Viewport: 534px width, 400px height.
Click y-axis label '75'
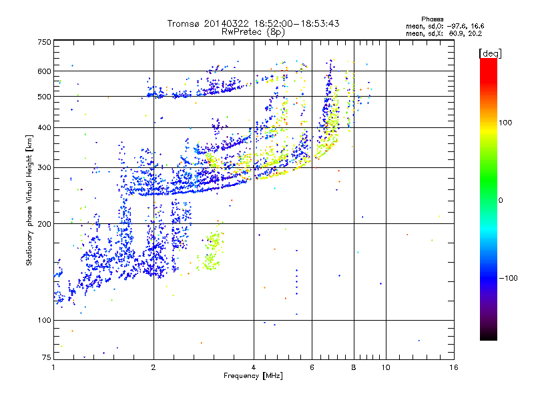(47, 357)
